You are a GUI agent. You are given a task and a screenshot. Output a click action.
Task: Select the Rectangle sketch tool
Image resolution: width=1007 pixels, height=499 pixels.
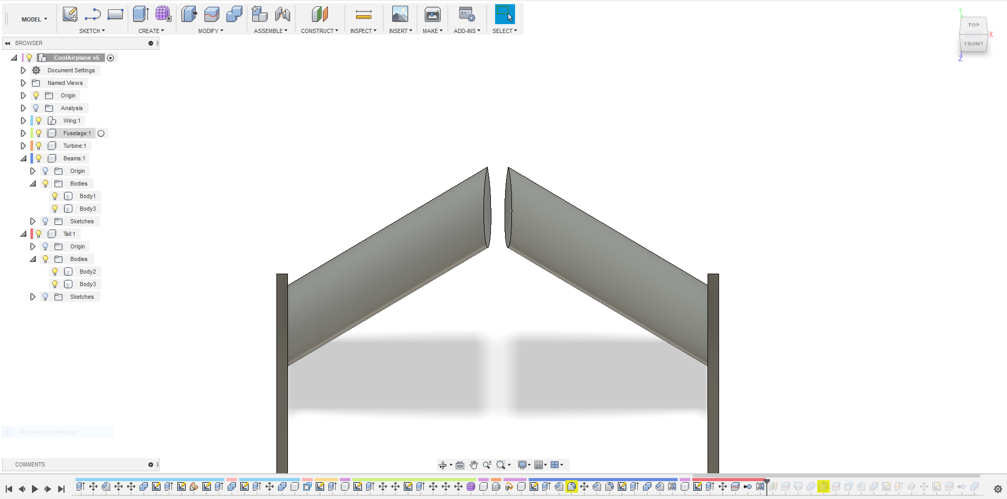click(115, 14)
